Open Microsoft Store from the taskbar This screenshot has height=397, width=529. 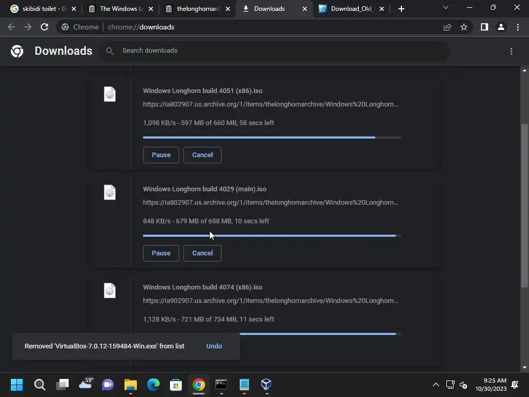coord(176,385)
